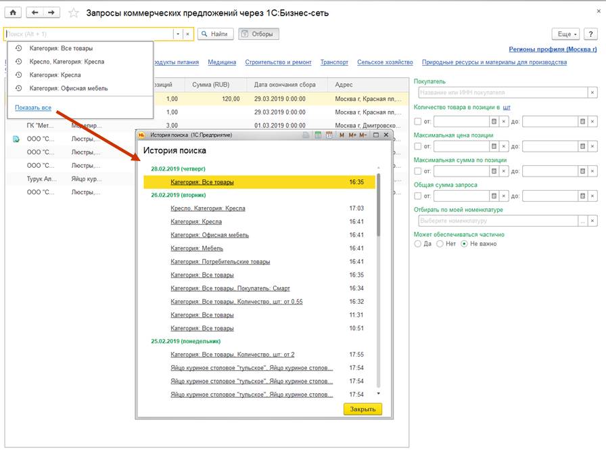Go forward with the right arrow

click(51, 13)
